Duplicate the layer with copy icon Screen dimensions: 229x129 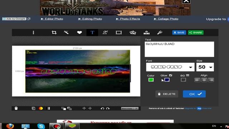click(33, 108)
